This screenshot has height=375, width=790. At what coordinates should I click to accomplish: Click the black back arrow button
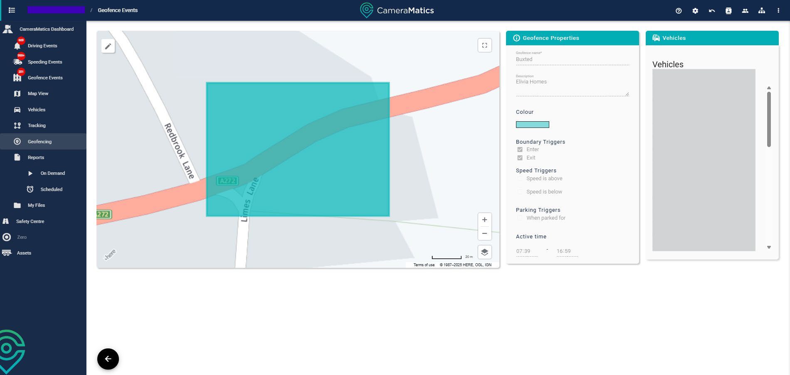pyautogui.click(x=108, y=359)
